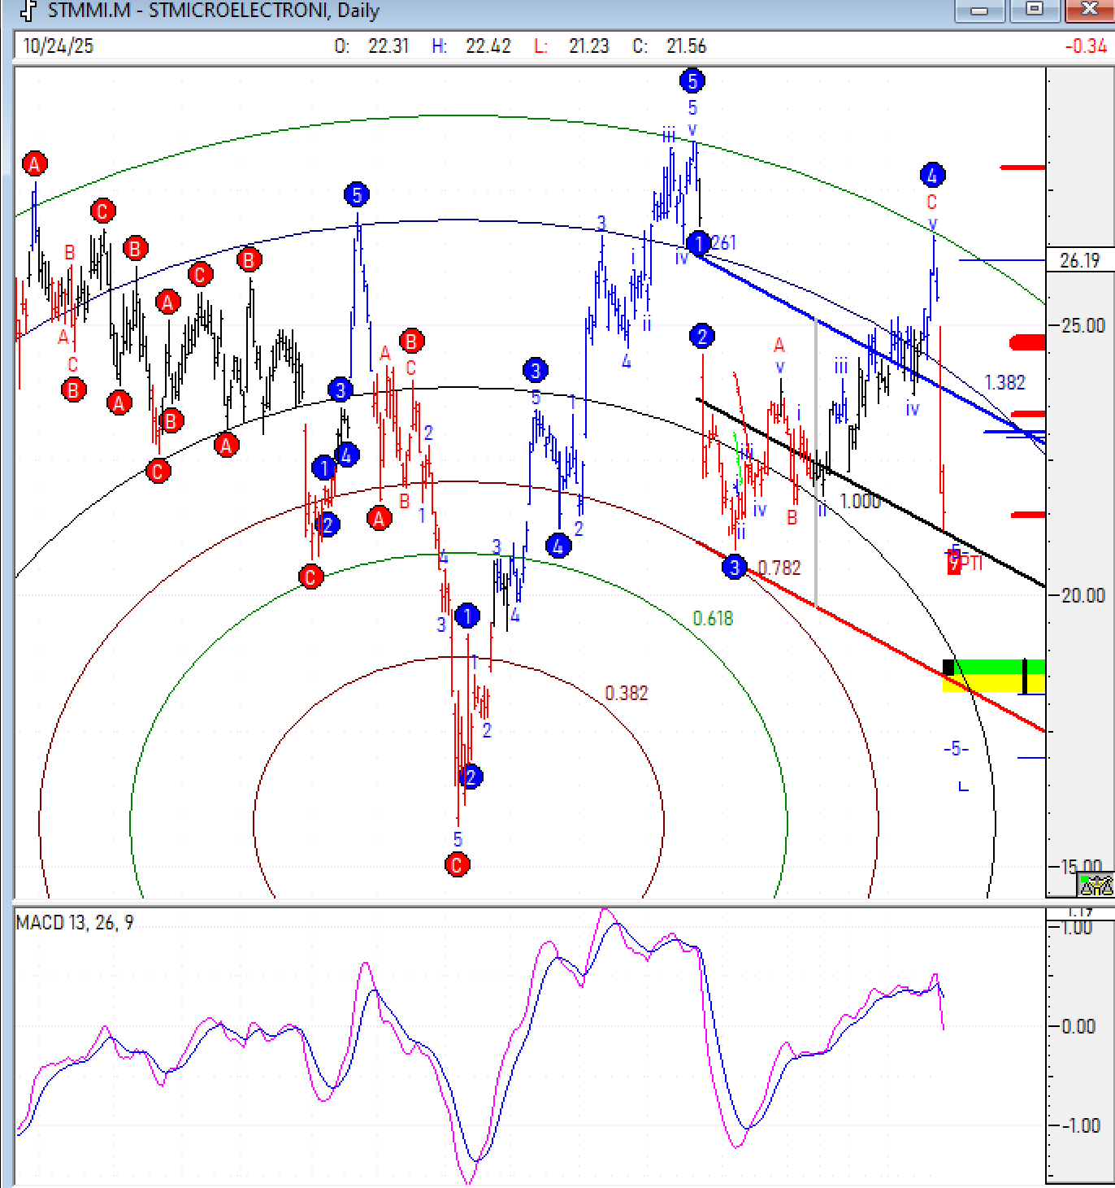Click the net change value -0.34
The width and height of the screenshot is (1115, 1188).
coord(1086,46)
